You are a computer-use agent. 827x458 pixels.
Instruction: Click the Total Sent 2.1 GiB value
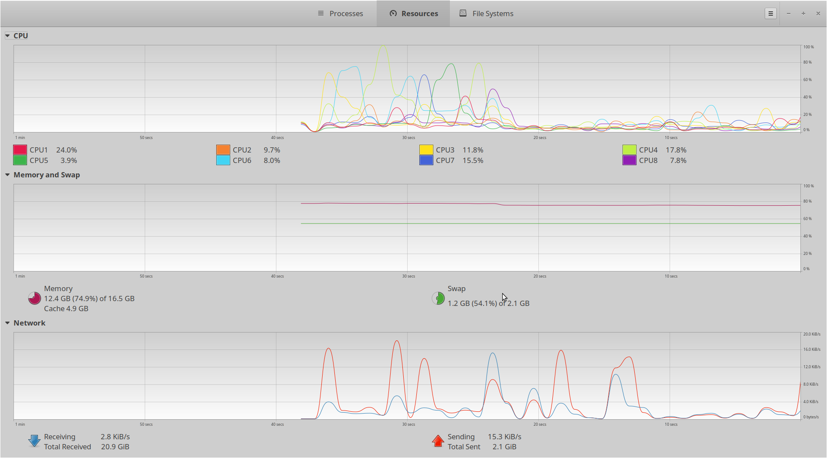pyautogui.click(x=504, y=447)
